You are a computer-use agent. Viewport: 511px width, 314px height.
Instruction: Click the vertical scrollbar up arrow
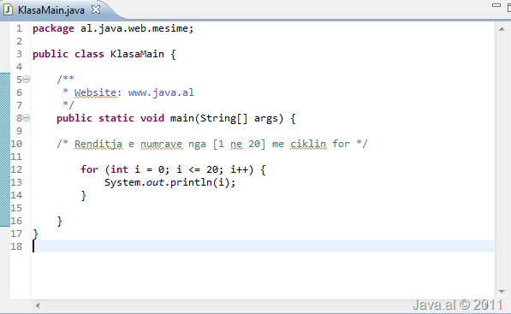[502, 29]
